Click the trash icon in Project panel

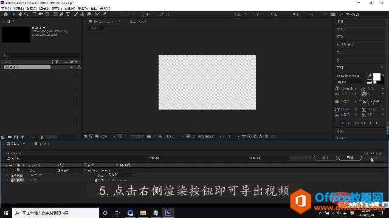coord(42,137)
